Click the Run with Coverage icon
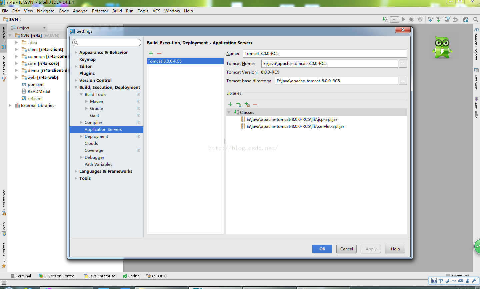 420,19
